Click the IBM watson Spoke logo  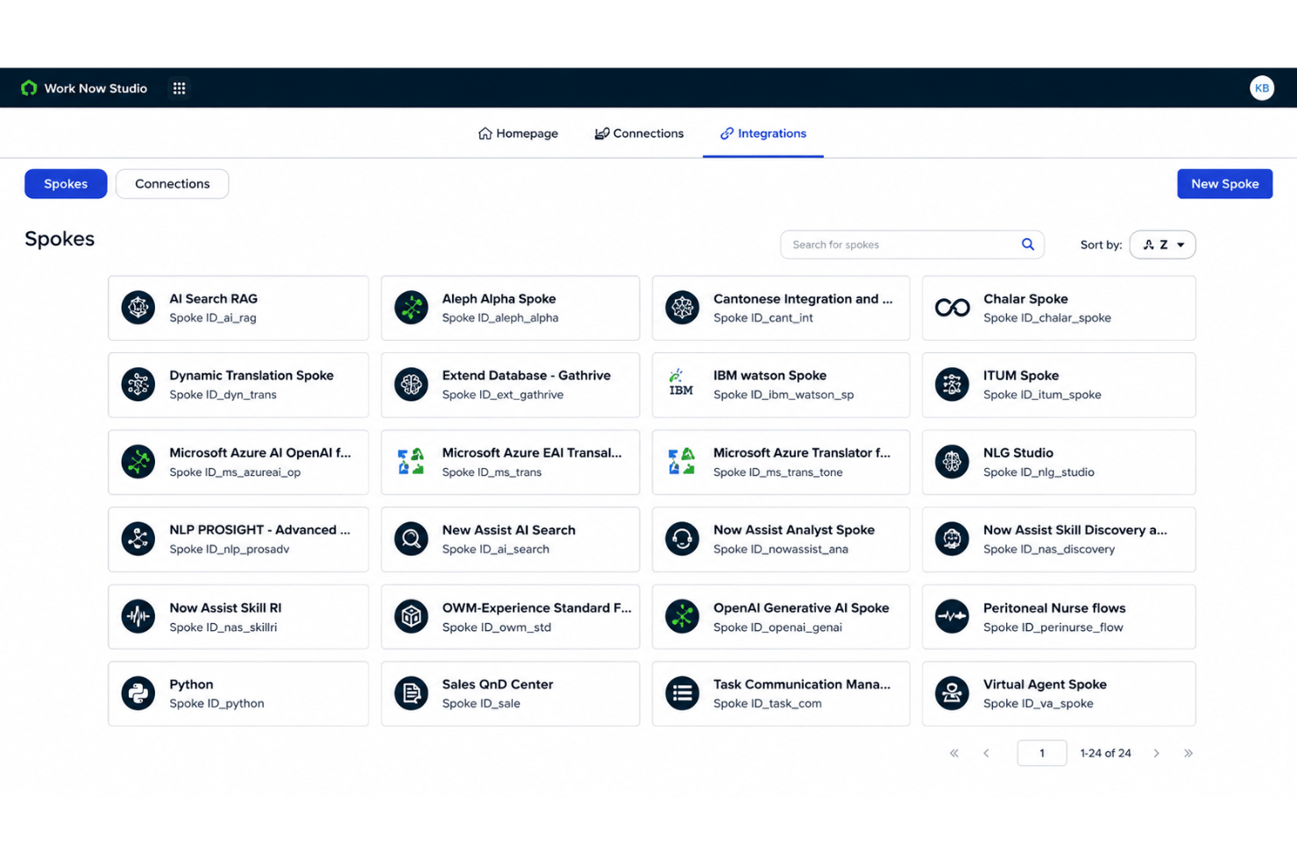(681, 384)
